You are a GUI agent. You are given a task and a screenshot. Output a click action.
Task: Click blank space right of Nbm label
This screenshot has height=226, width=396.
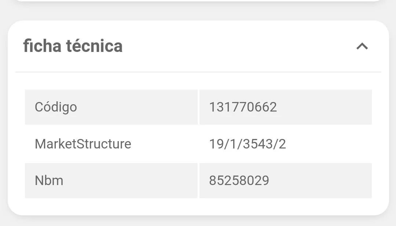click(x=132, y=181)
